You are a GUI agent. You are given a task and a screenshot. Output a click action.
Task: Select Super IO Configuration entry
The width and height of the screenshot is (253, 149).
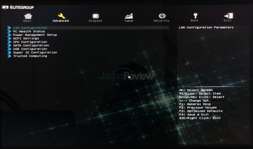click(x=35, y=52)
